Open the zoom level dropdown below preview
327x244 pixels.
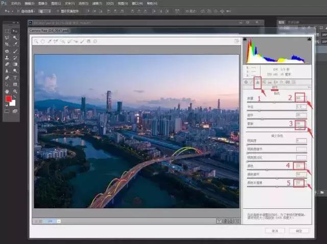click(59, 221)
